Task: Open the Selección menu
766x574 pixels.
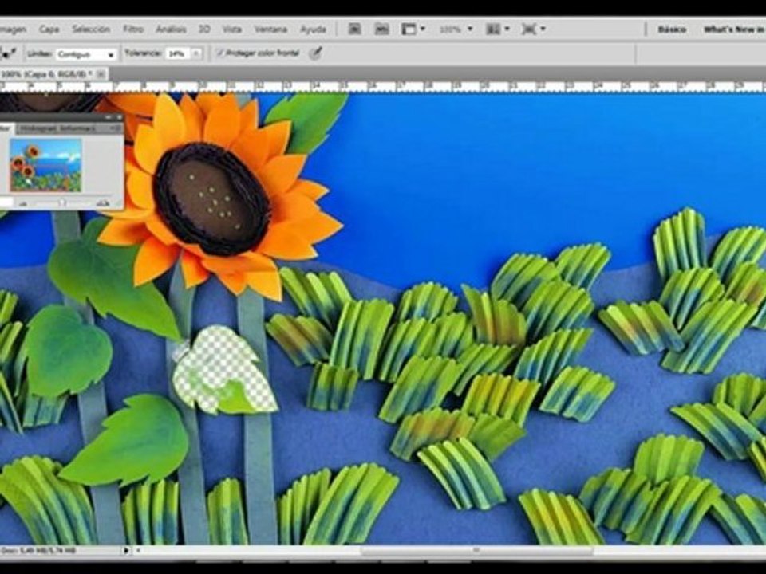Action: (x=91, y=29)
